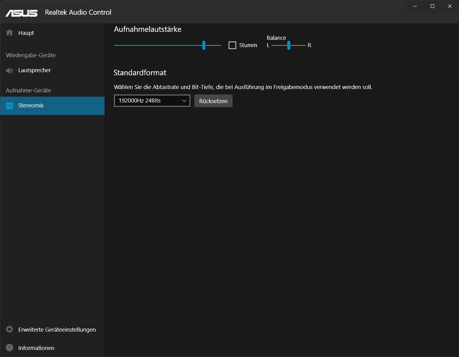Click the Balance label

276,38
